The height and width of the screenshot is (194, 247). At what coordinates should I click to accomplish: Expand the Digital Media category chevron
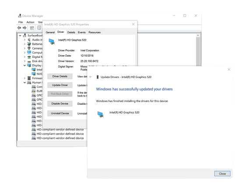pyautogui.click(x=25, y=57)
